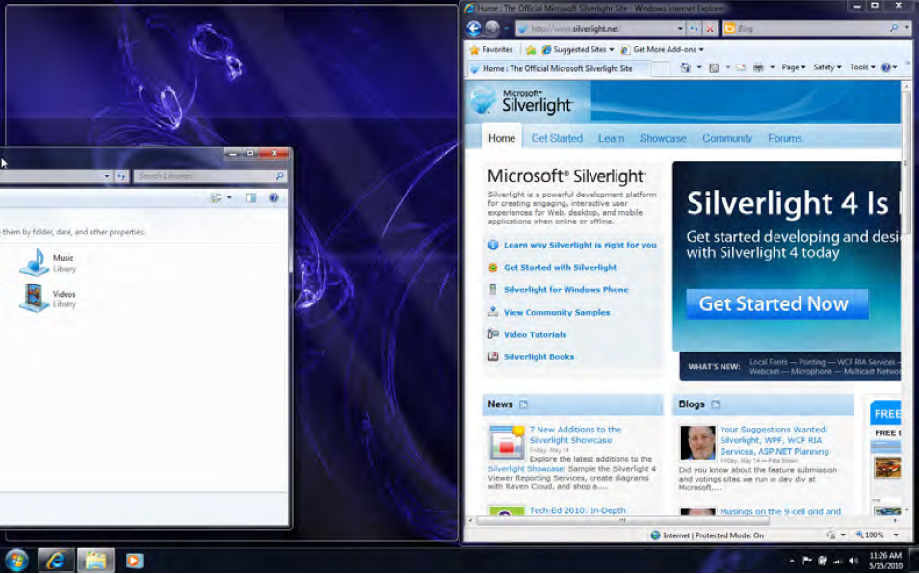Open the Community section of the Silverlight site

727,138
